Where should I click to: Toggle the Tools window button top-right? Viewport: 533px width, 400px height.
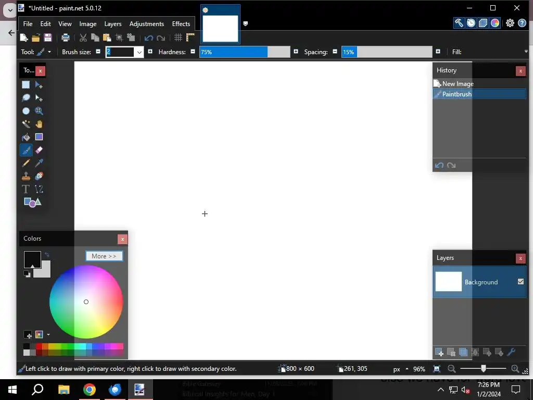point(459,23)
